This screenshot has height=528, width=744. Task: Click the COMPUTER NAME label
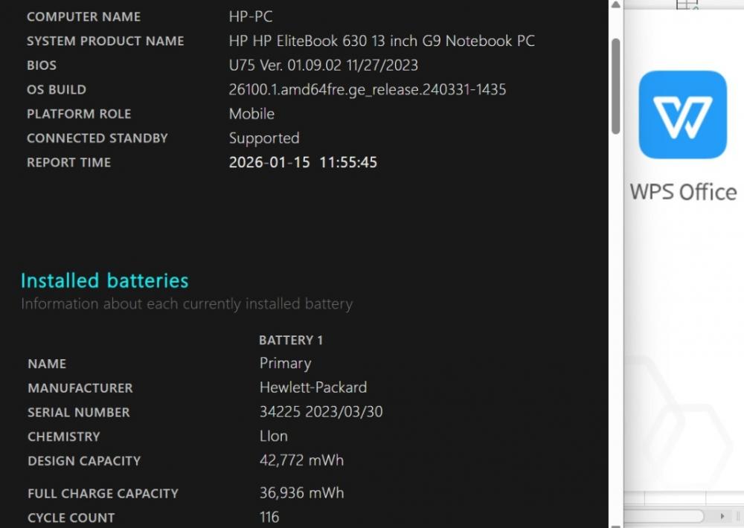(x=83, y=16)
